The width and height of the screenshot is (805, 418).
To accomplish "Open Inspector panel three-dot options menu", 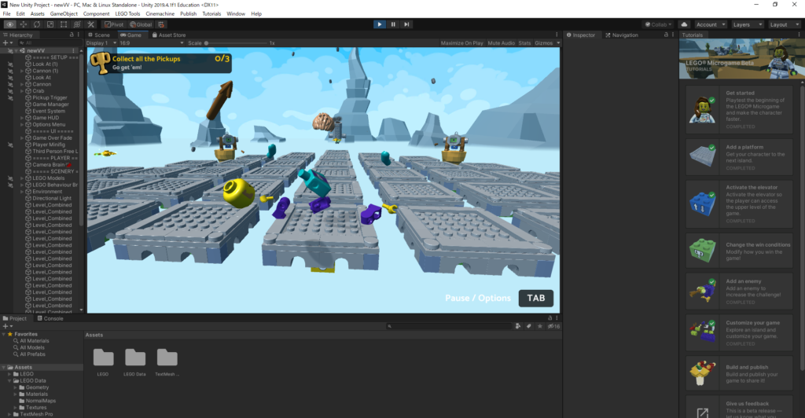I will (673, 35).
